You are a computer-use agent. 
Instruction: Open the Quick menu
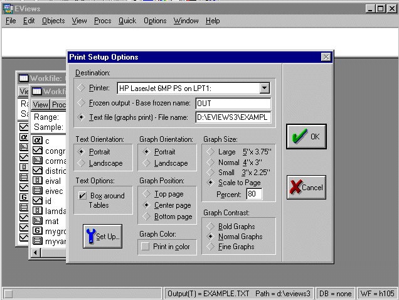127,21
